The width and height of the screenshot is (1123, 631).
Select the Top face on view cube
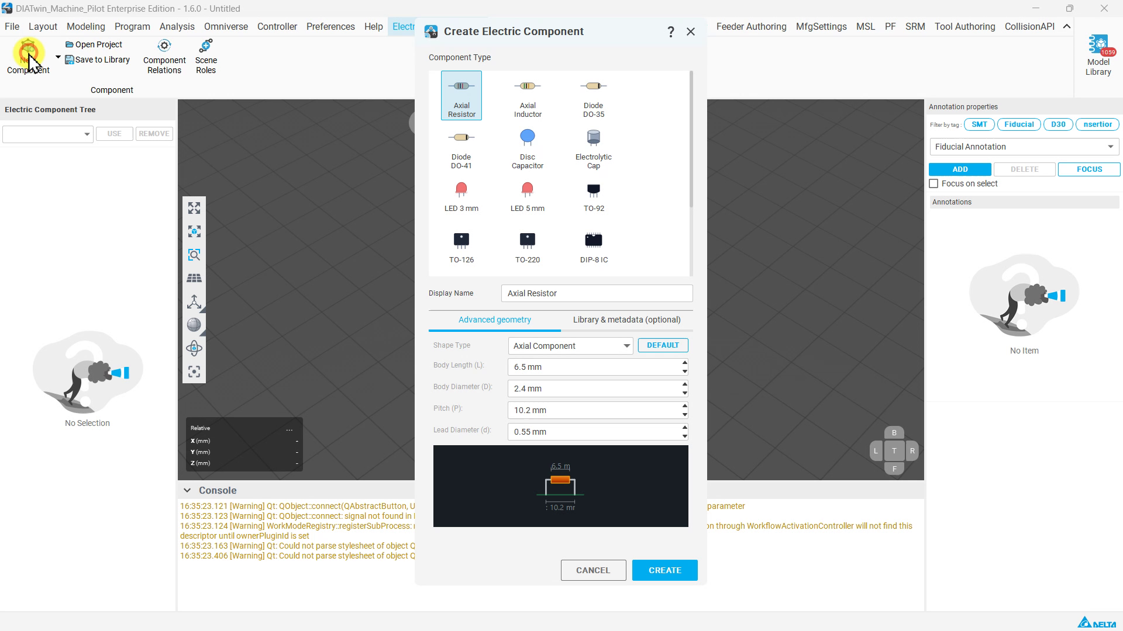[894, 451]
